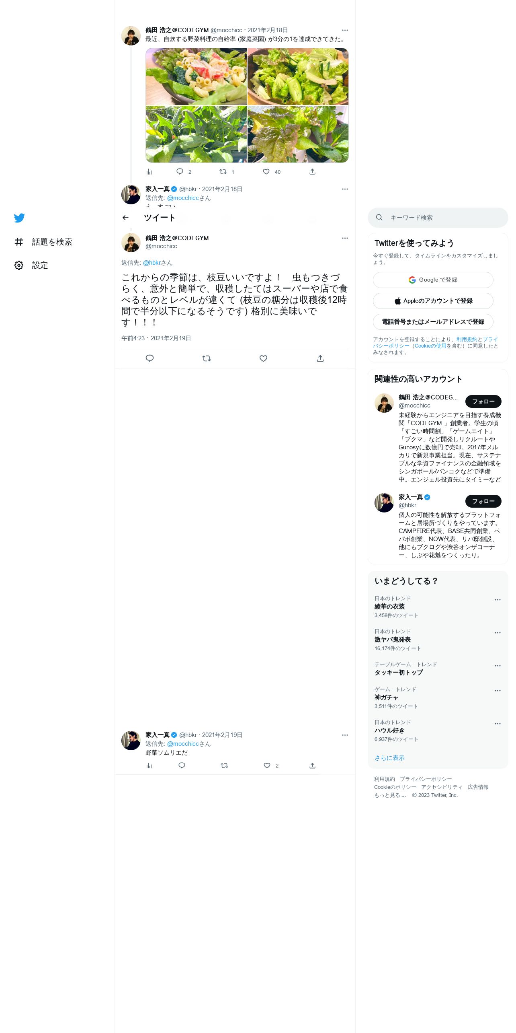The height and width of the screenshot is (1033, 516).
Task: Like the 野菜ソムリエだ reply
Action: [267, 765]
